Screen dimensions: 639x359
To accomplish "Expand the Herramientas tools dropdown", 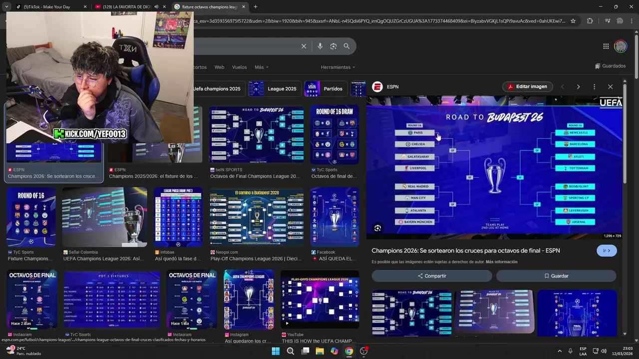I will pyautogui.click(x=338, y=67).
